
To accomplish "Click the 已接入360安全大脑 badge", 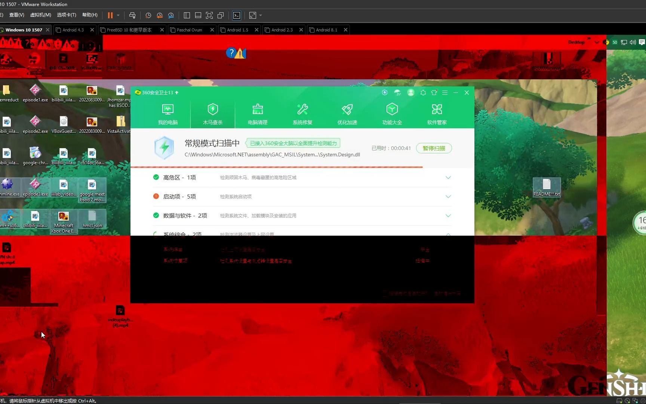I will click(293, 143).
